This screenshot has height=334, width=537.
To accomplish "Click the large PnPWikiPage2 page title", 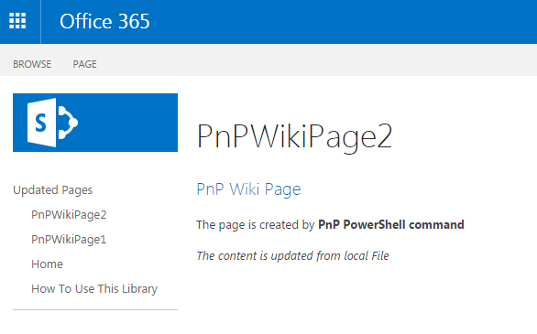I will pyautogui.click(x=294, y=137).
